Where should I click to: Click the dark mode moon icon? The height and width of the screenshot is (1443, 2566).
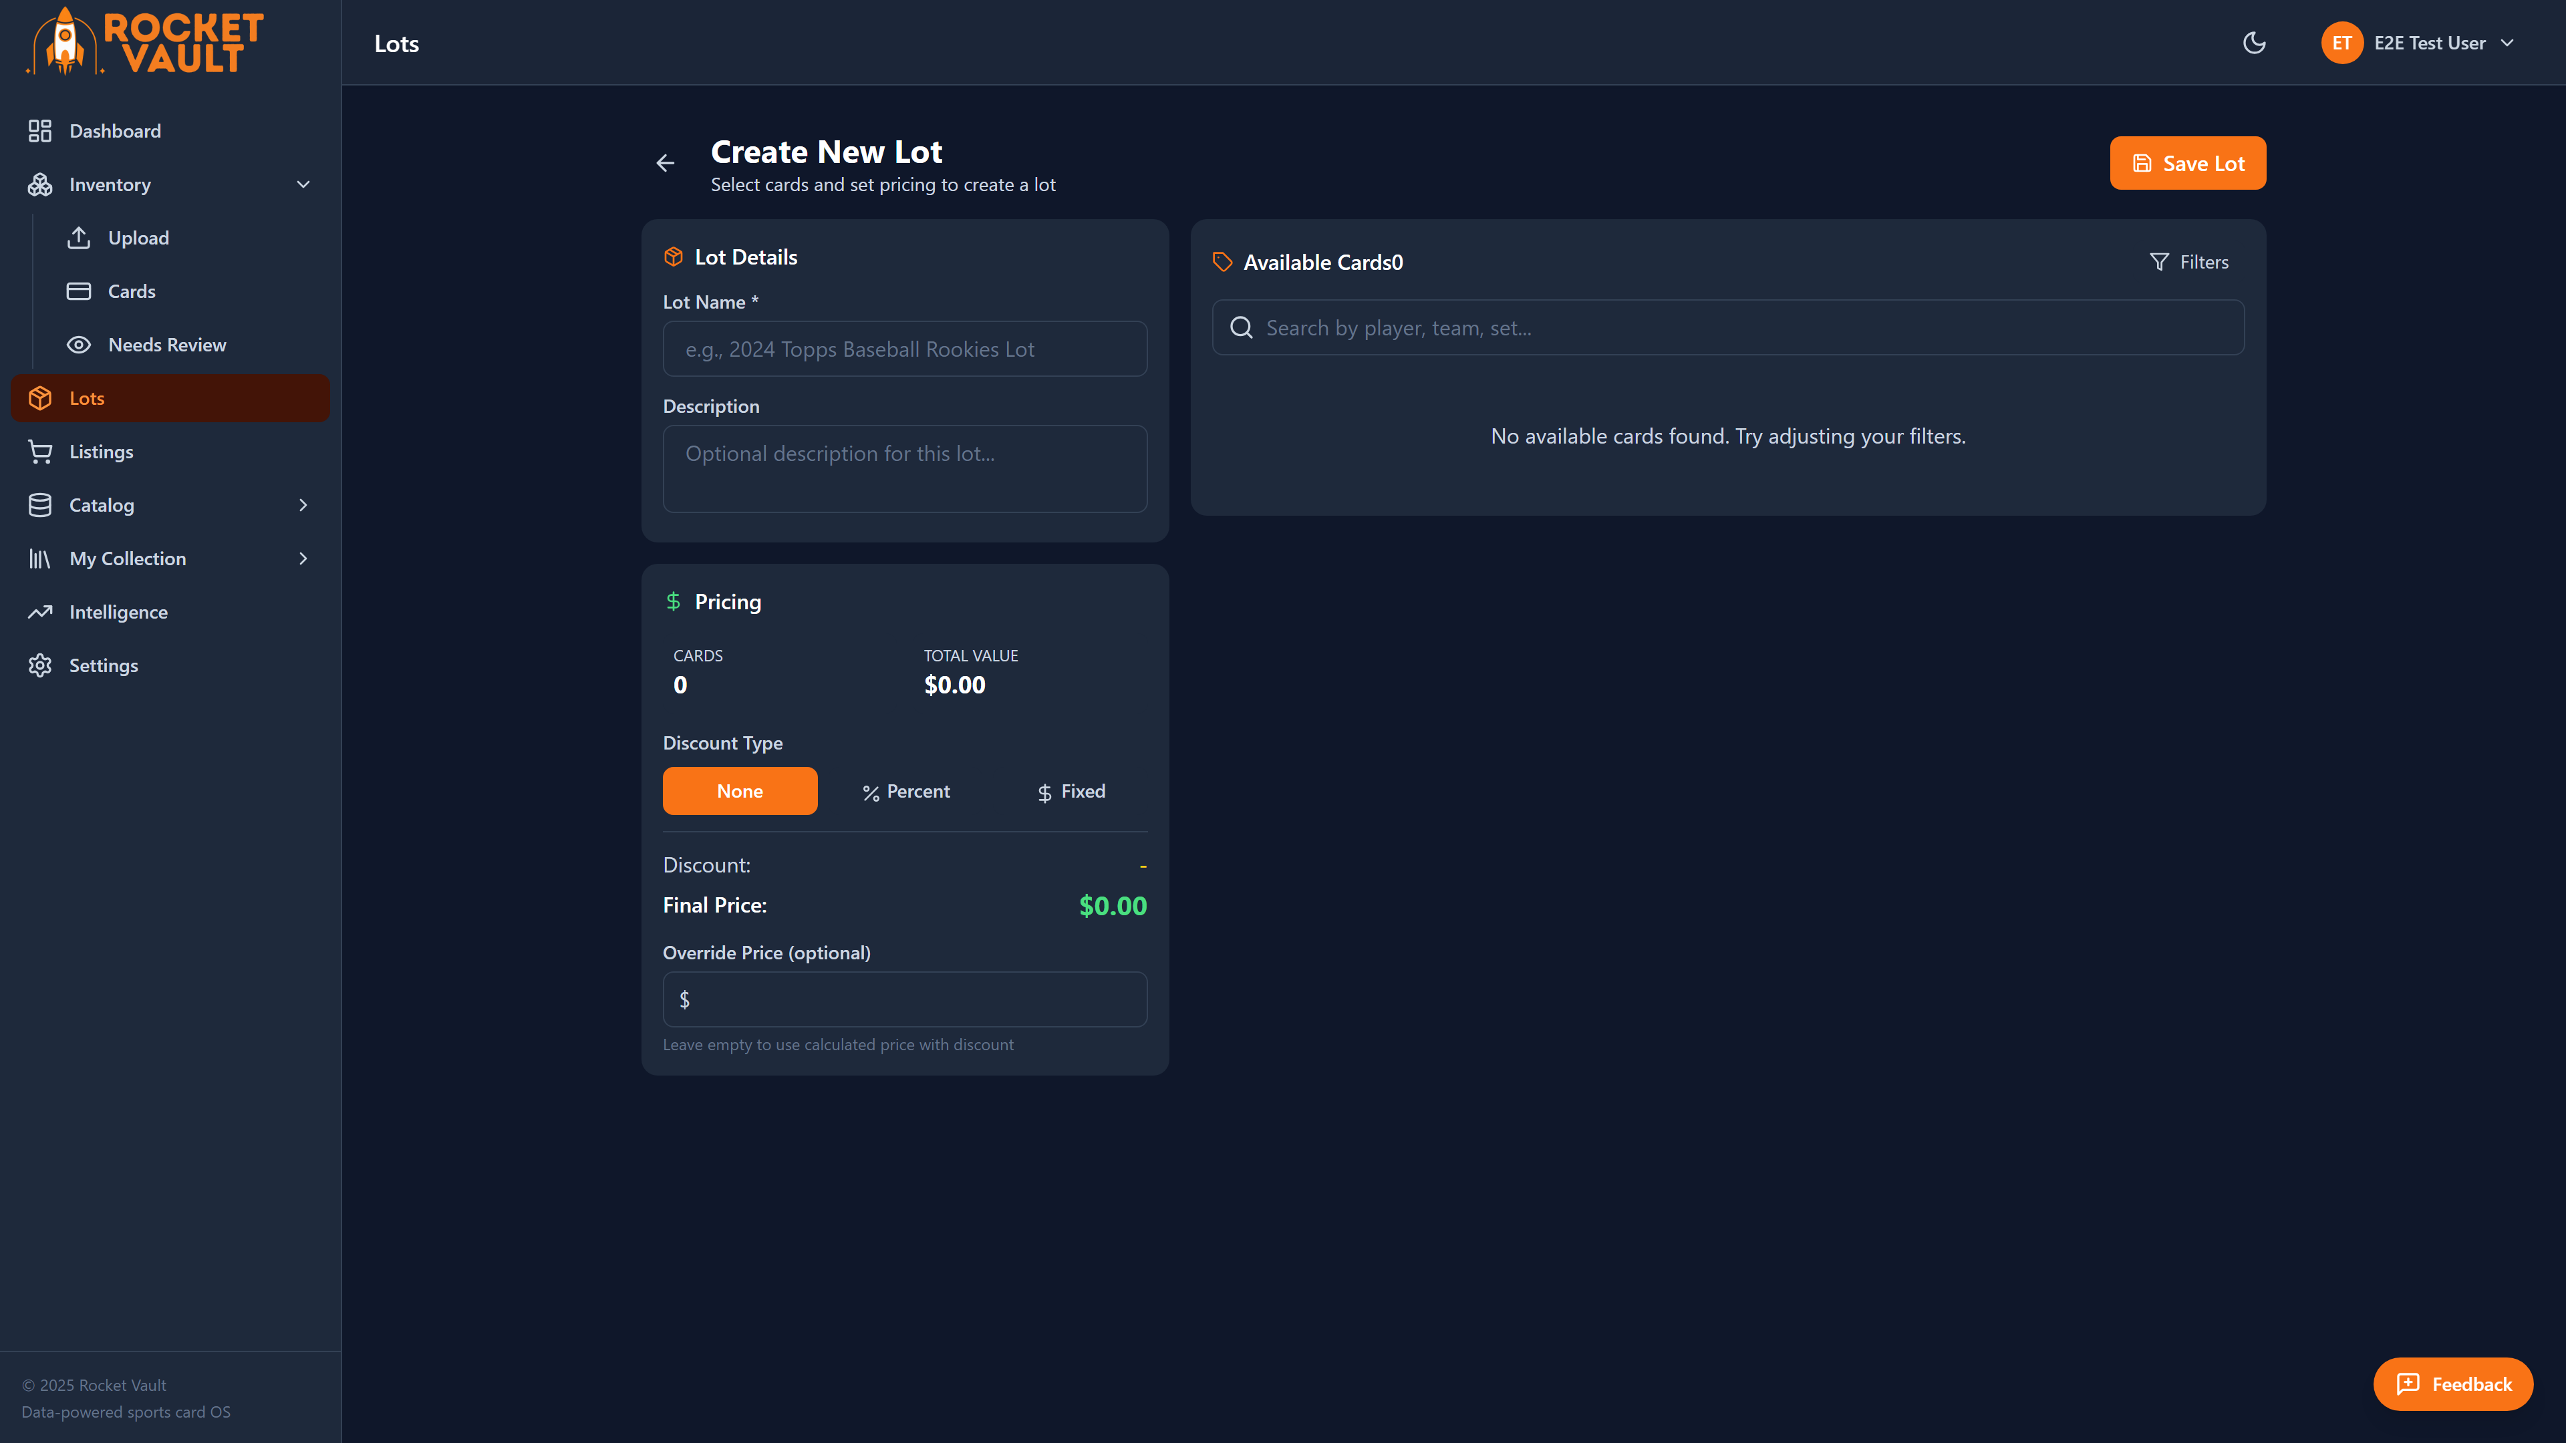2253,42
